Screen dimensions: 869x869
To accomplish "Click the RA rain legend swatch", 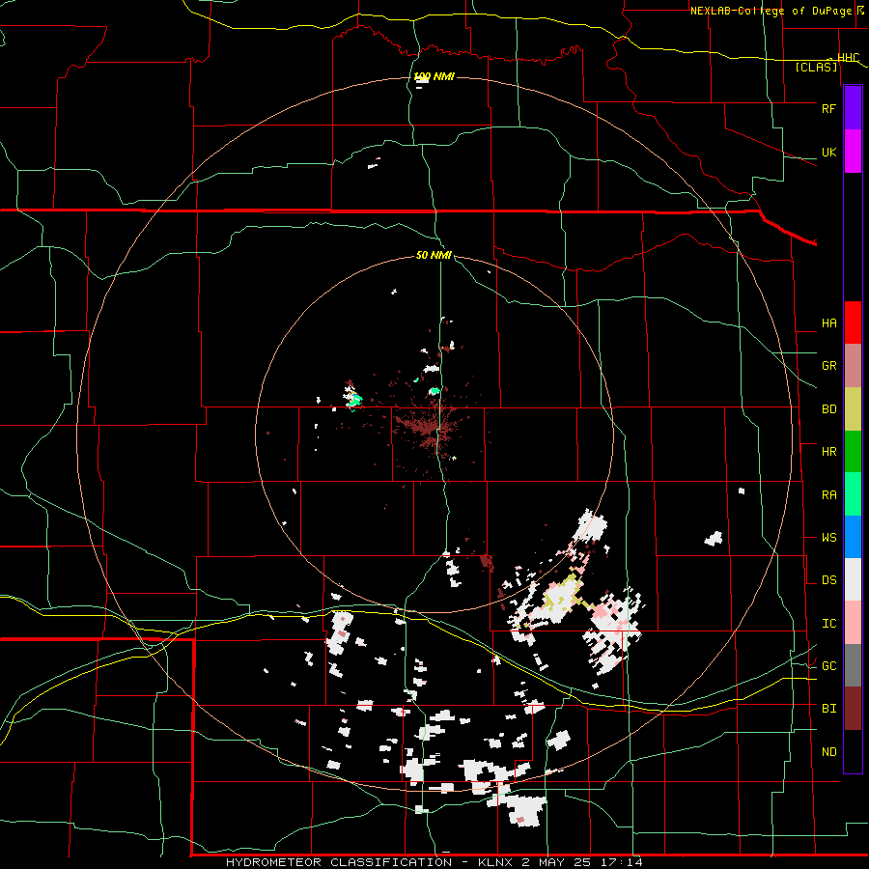I will point(853,494).
